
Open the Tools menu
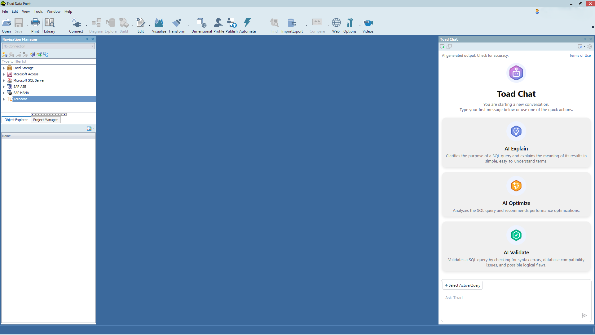pos(38,11)
